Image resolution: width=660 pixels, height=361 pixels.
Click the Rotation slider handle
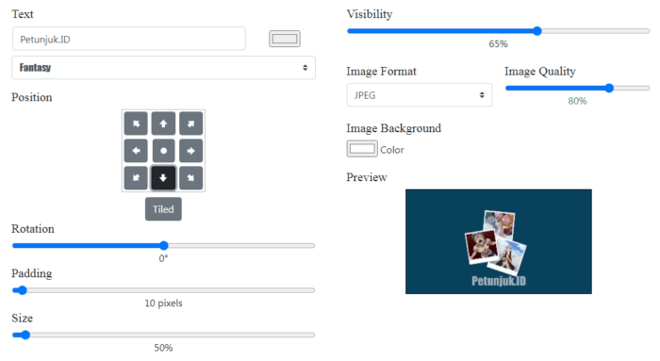click(x=164, y=246)
